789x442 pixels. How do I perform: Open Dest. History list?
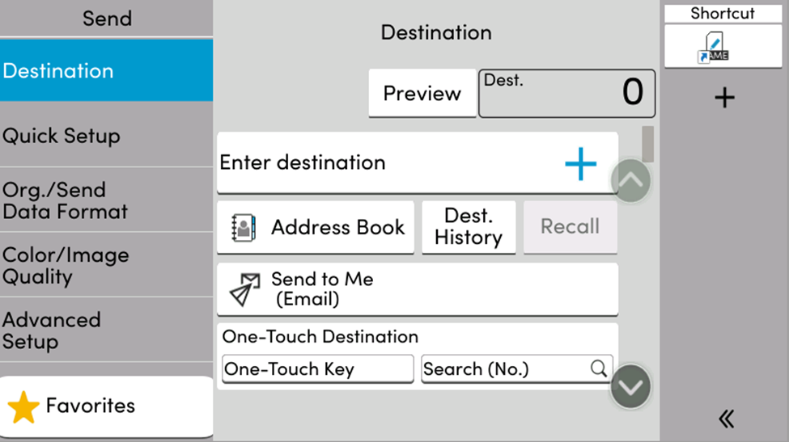pos(469,227)
